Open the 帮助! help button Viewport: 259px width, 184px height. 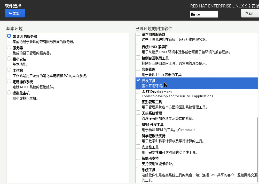[x=249, y=13]
